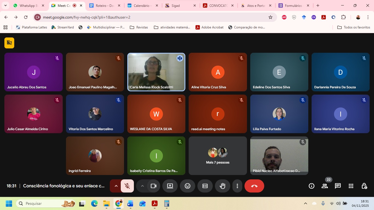Open the activities grid icon
Screen dimensions: 374x210
pos(351,186)
